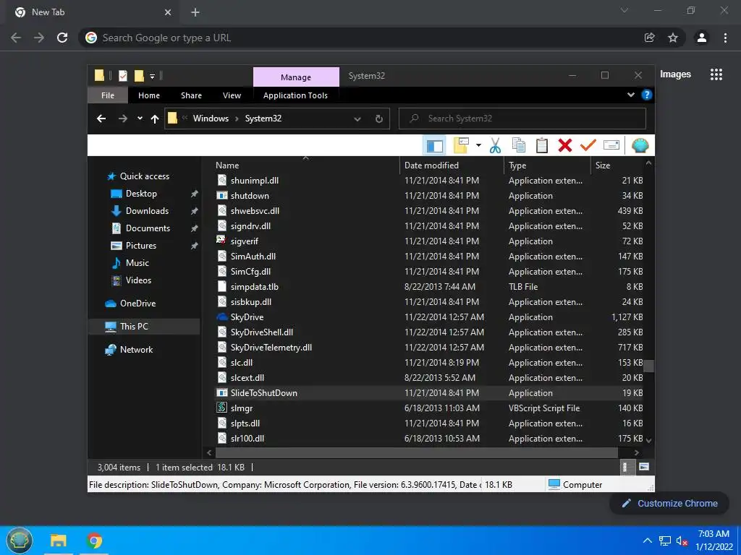
Task: Refresh the System32 folder view
Action: click(379, 119)
